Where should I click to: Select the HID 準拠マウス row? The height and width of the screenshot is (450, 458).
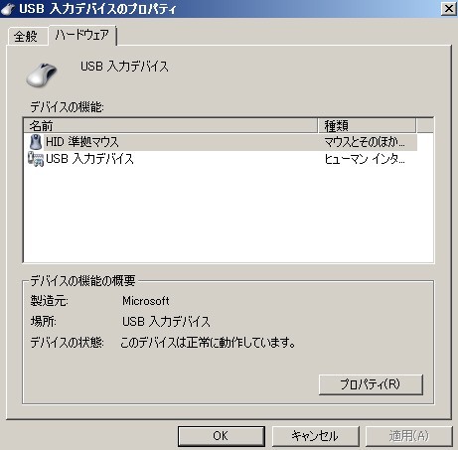[x=221, y=142]
